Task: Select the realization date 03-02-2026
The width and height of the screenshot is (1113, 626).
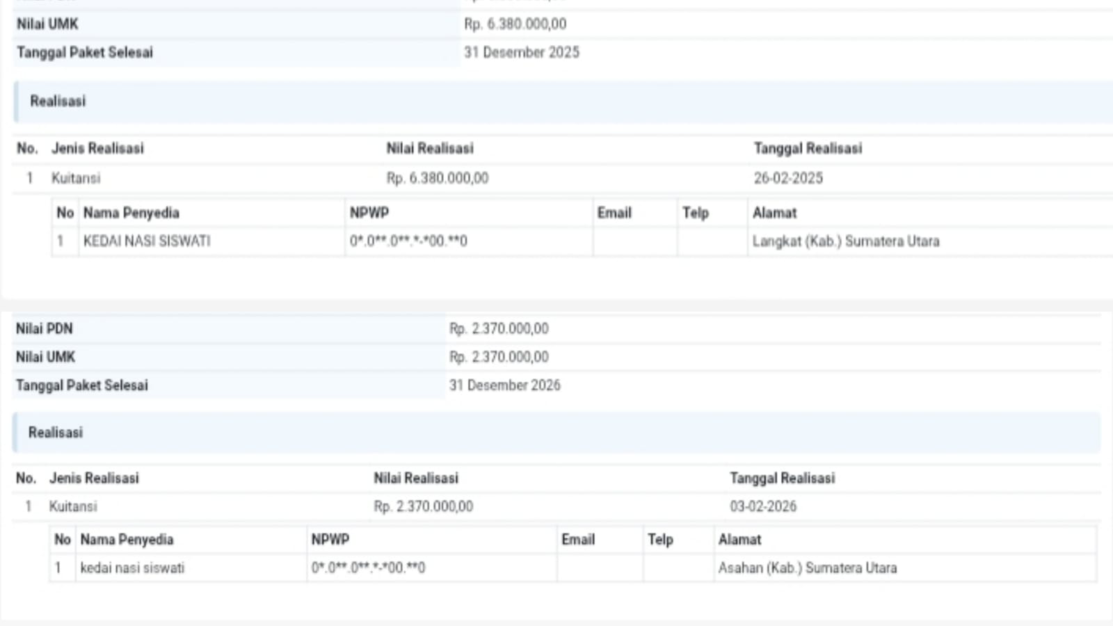Action: pos(763,506)
